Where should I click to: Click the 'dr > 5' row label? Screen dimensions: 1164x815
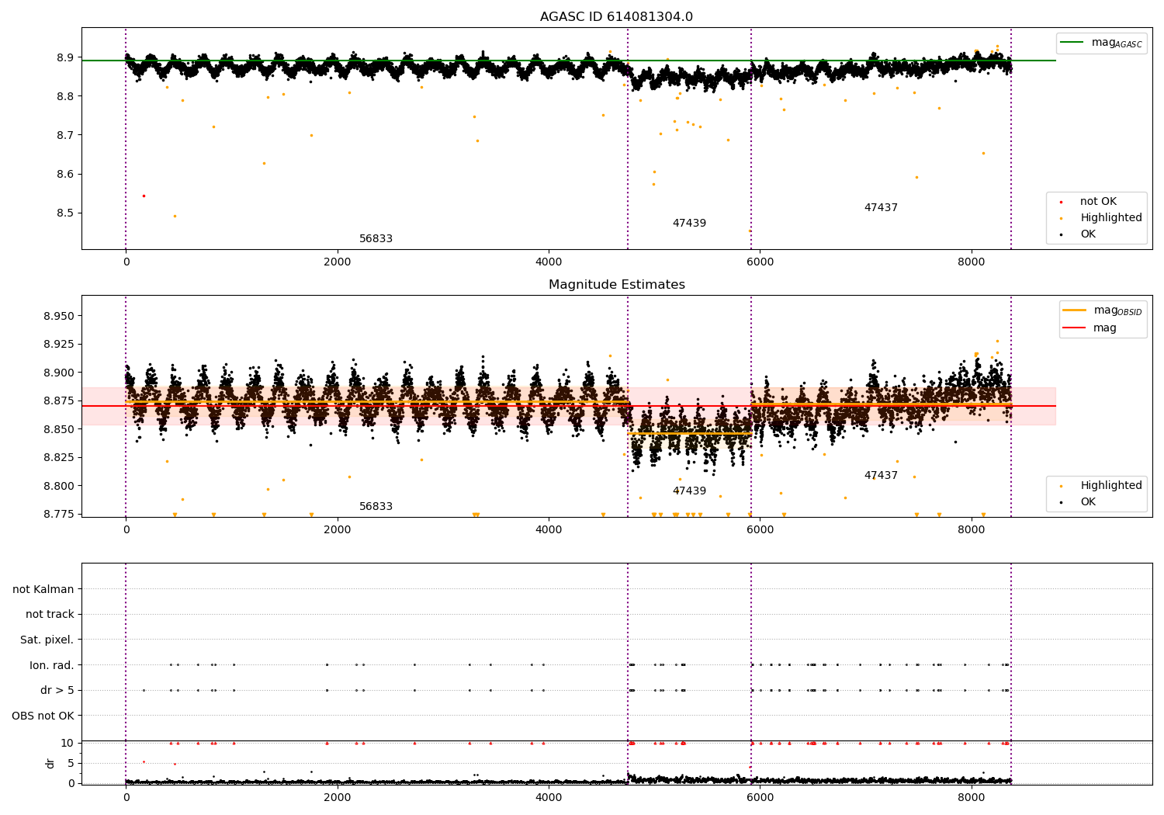[57, 691]
